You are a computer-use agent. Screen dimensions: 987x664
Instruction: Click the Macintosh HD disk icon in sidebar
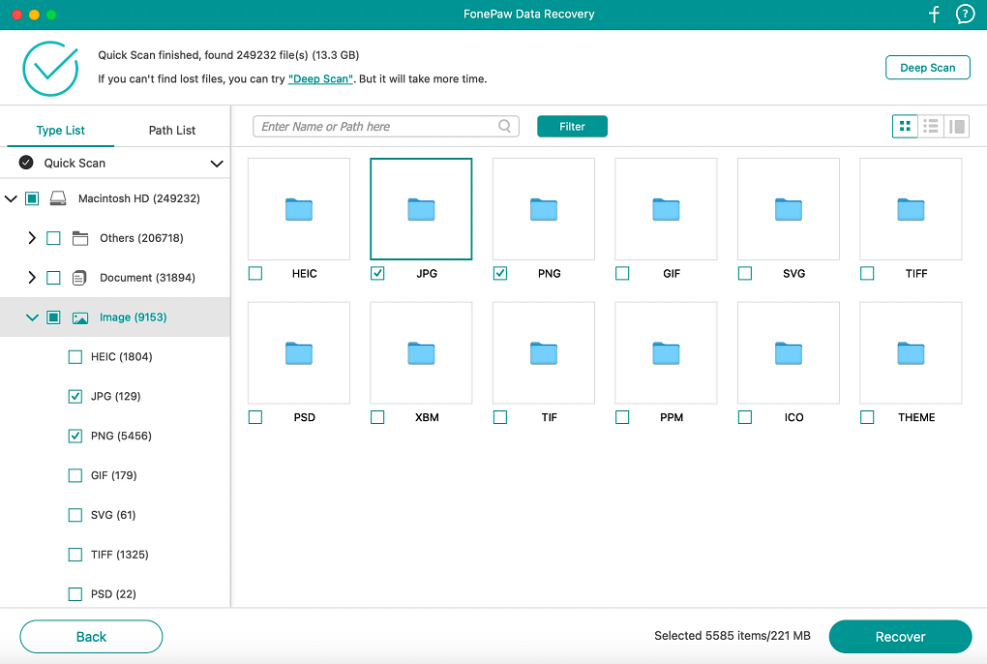coord(57,198)
